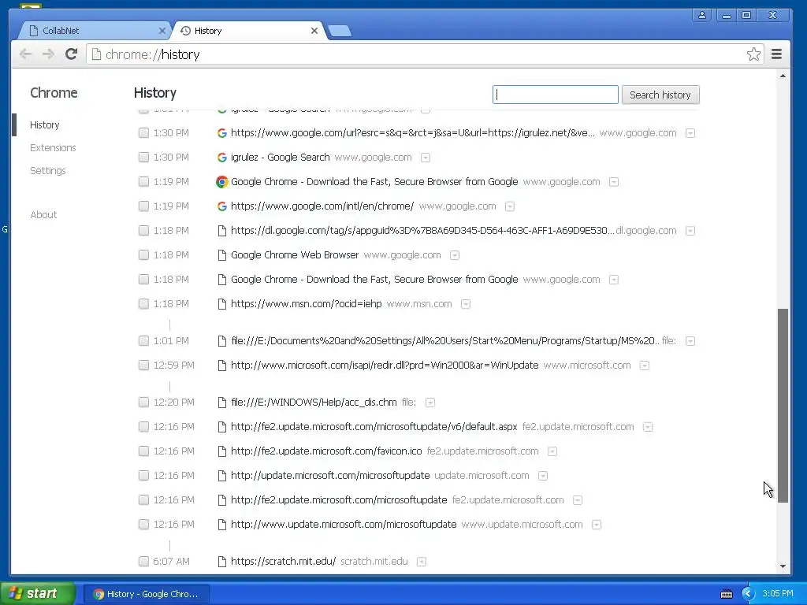
Task: Open dropdown for msn.com entry
Action: click(465, 304)
